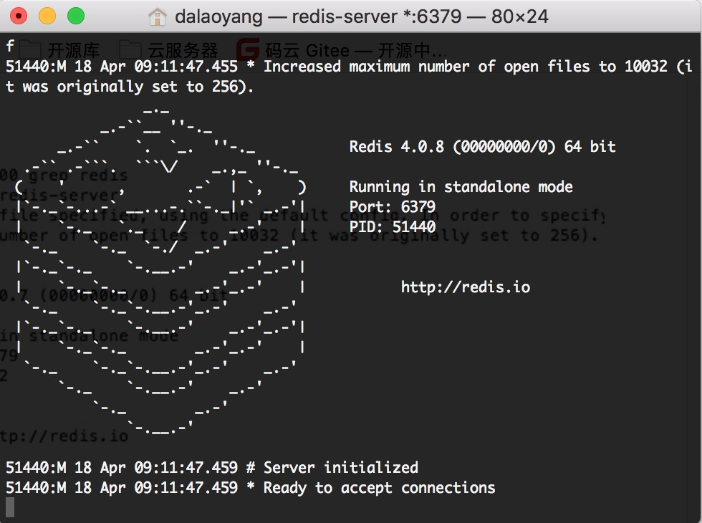Click the faint Gitee logo behind terminal
The height and width of the screenshot is (523, 702).
pyautogui.click(x=248, y=49)
